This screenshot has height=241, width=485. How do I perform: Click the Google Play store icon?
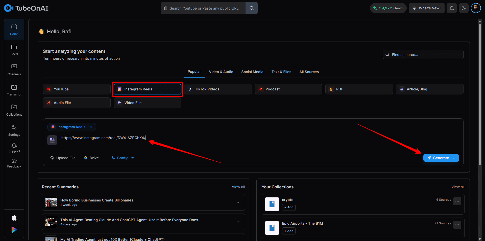pos(14,230)
